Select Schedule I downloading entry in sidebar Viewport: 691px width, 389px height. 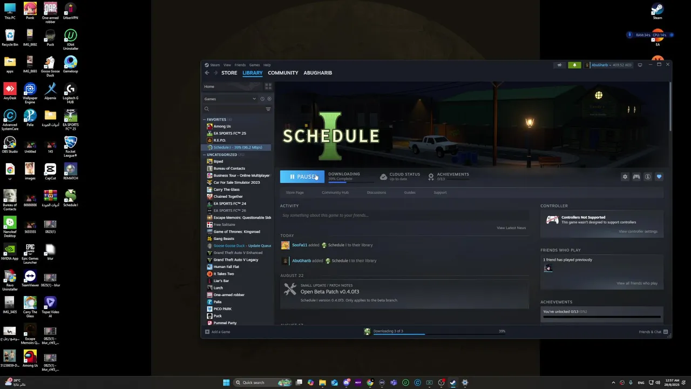(237, 147)
